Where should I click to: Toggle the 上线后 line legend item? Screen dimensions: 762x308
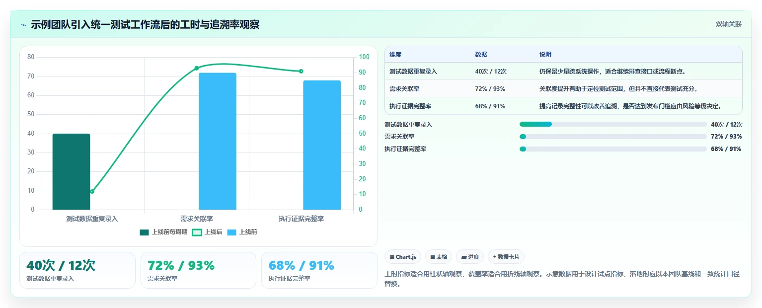click(207, 232)
